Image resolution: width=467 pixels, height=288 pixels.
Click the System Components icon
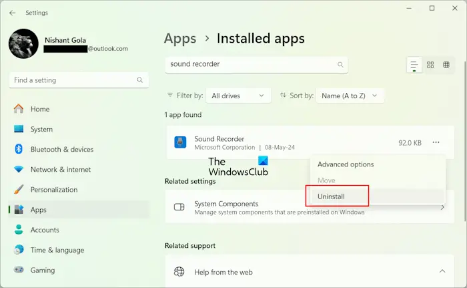179,207
